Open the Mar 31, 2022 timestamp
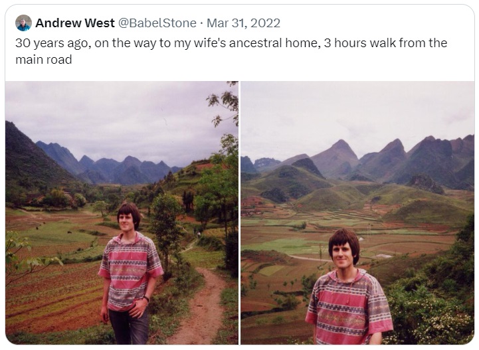Screen dimensions: 479x350 pos(243,23)
